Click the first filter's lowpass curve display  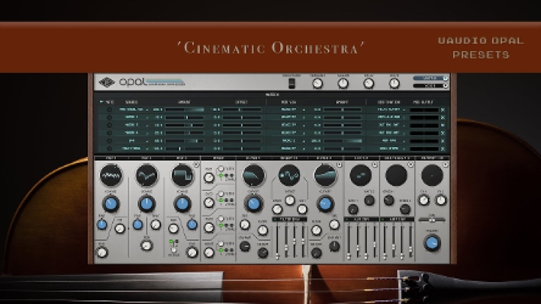click(254, 175)
